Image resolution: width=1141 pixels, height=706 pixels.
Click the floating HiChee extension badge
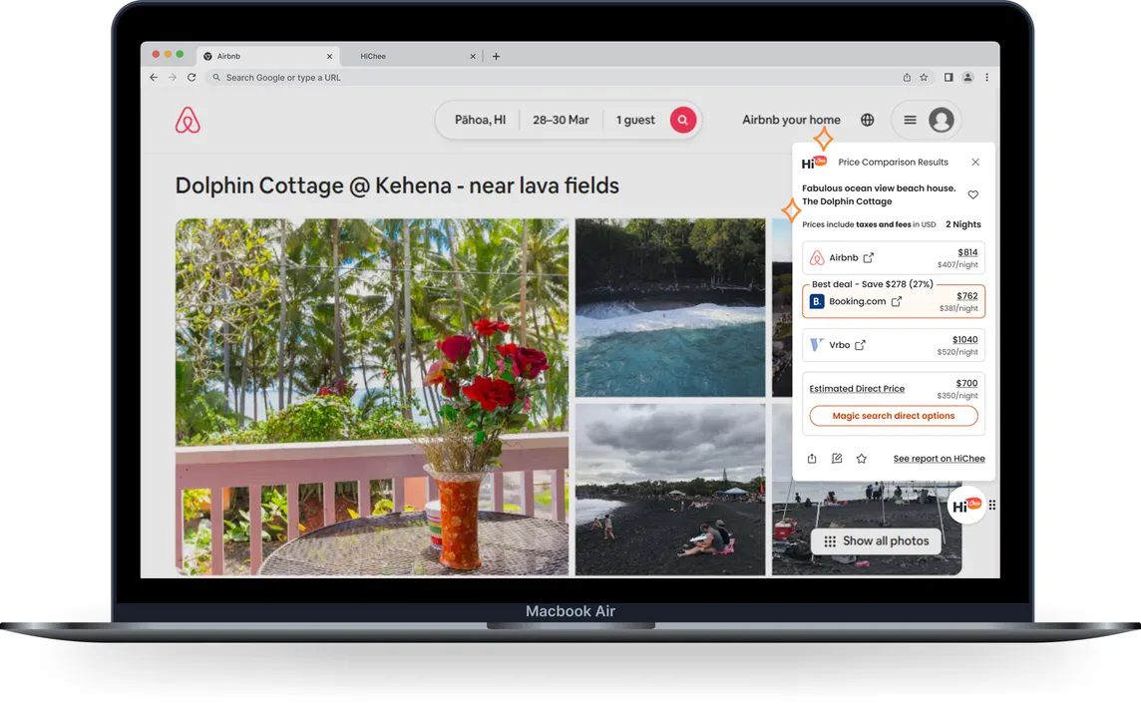coord(966,506)
